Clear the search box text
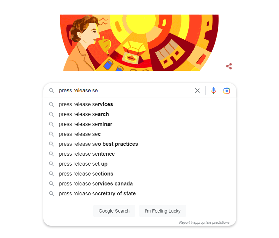This screenshot has width=279, height=238. pos(197,91)
